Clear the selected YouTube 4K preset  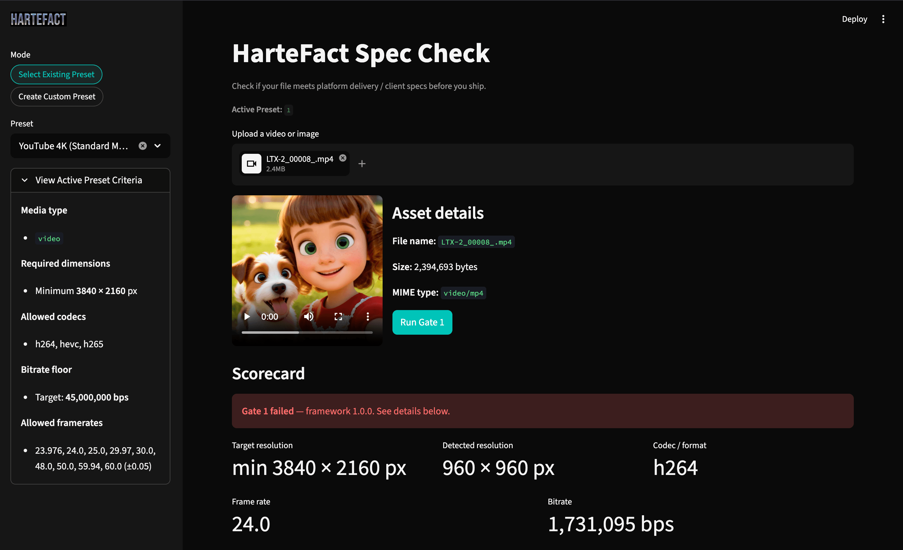coord(143,146)
